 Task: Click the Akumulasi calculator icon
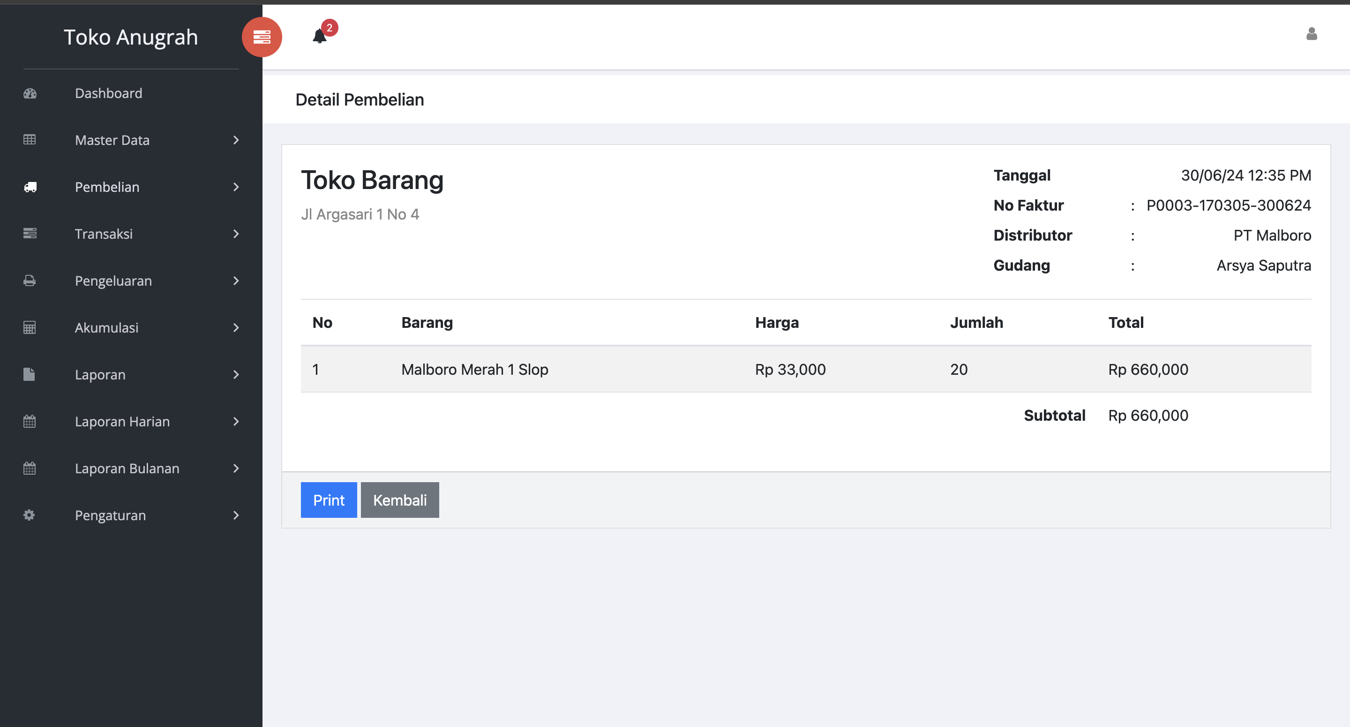pos(30,328)
